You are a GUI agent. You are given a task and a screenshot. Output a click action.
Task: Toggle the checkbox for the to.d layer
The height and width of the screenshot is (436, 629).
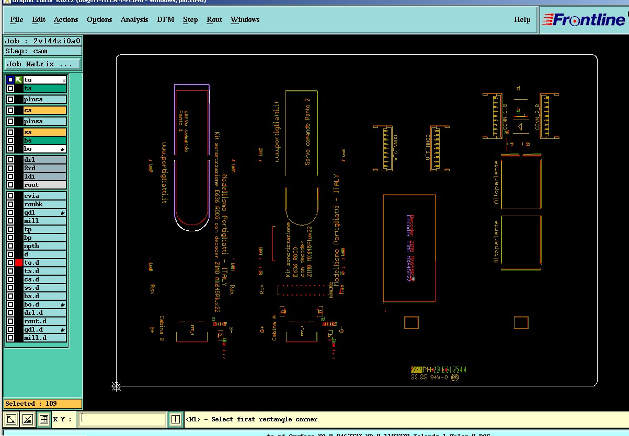(10, 263)
